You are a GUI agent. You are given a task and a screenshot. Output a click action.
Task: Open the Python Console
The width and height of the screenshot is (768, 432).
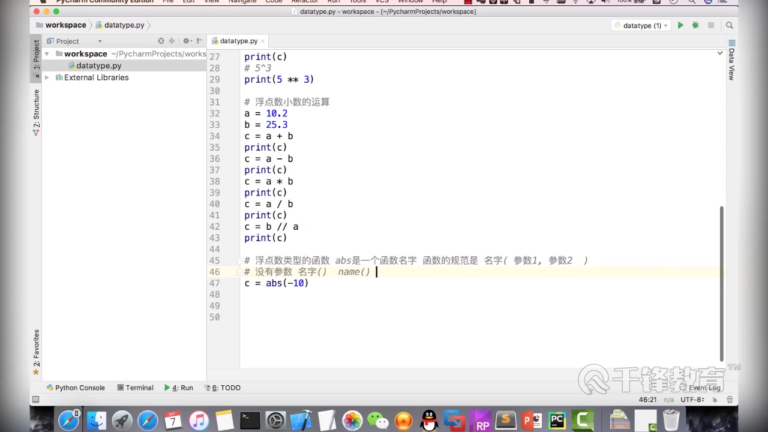(x=79, y=388)
